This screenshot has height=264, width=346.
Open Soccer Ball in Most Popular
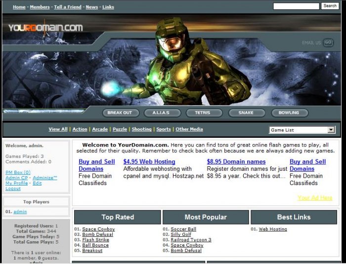point(183,229)
